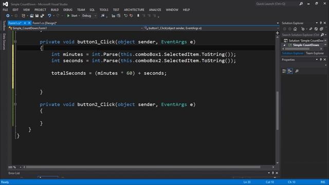The height and width of the screenshot is (185, 329).
Task: Open the Toolbox side tab
Action: pos(4,26)
